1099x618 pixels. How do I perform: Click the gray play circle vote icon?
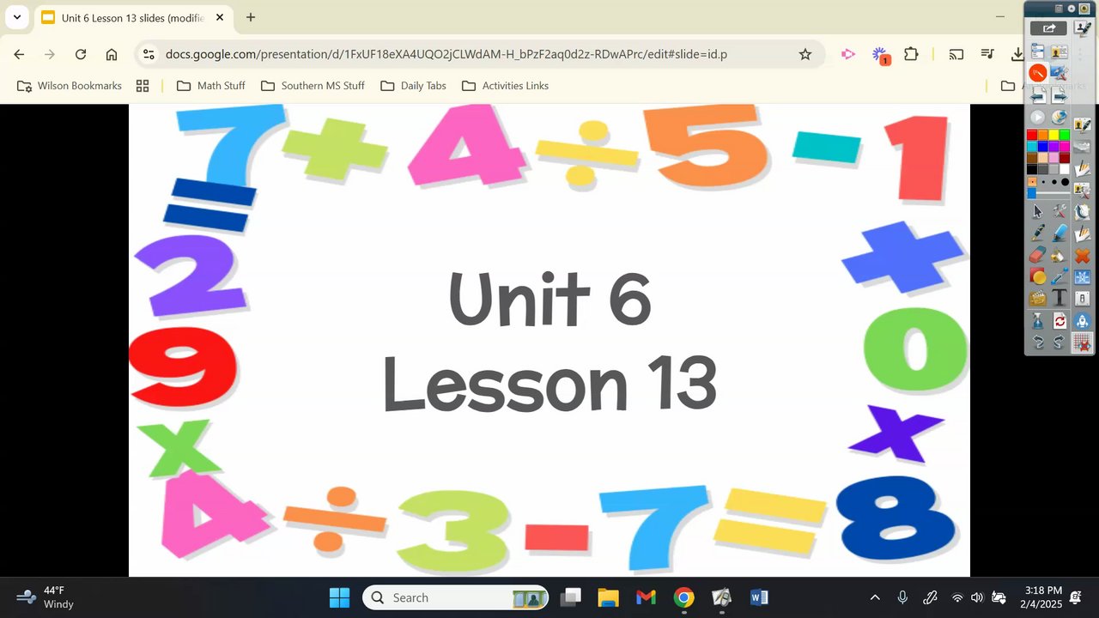pyautogui.click(x=1037, y=117)
